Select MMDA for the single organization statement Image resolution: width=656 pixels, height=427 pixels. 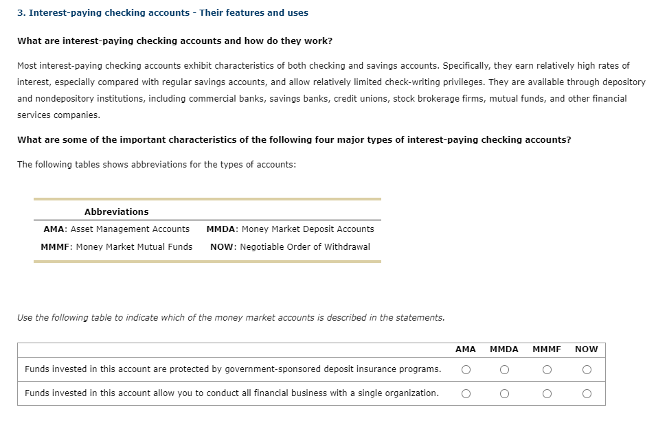pos(505,393)
